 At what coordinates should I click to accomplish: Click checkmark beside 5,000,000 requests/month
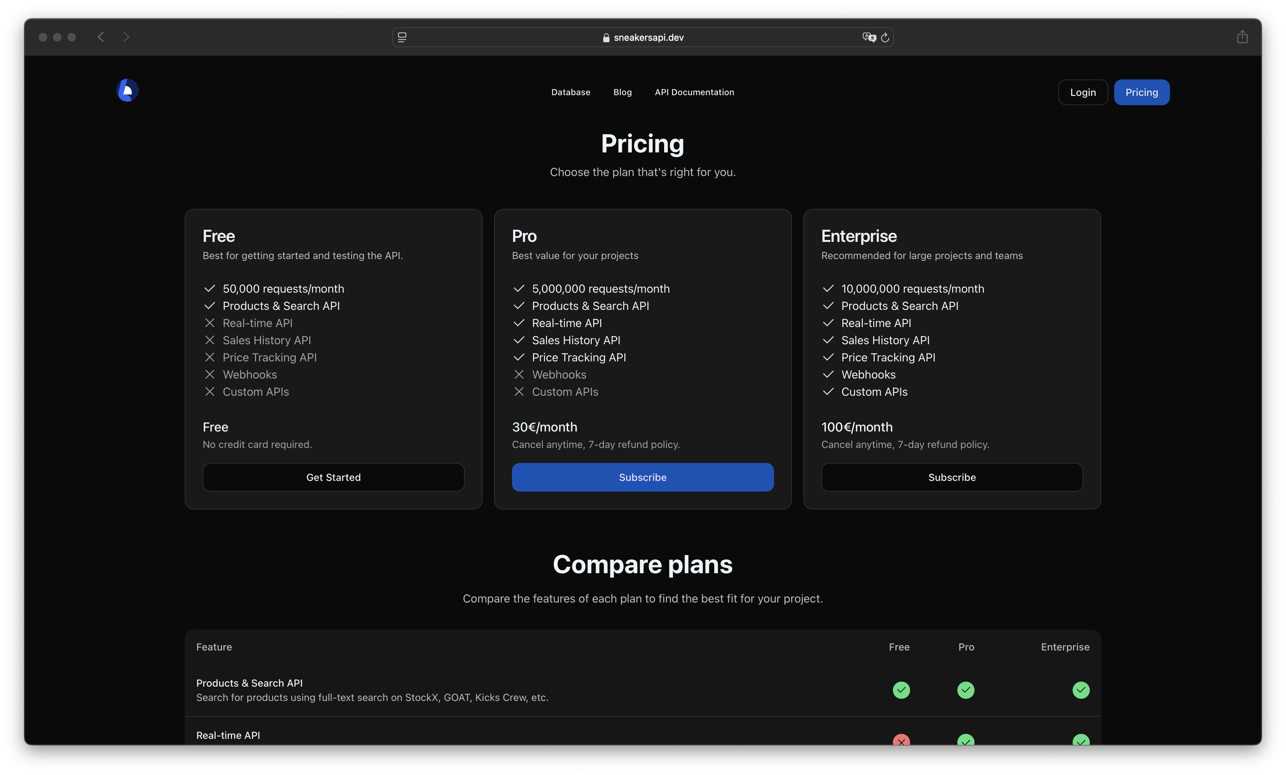point(519,288)
